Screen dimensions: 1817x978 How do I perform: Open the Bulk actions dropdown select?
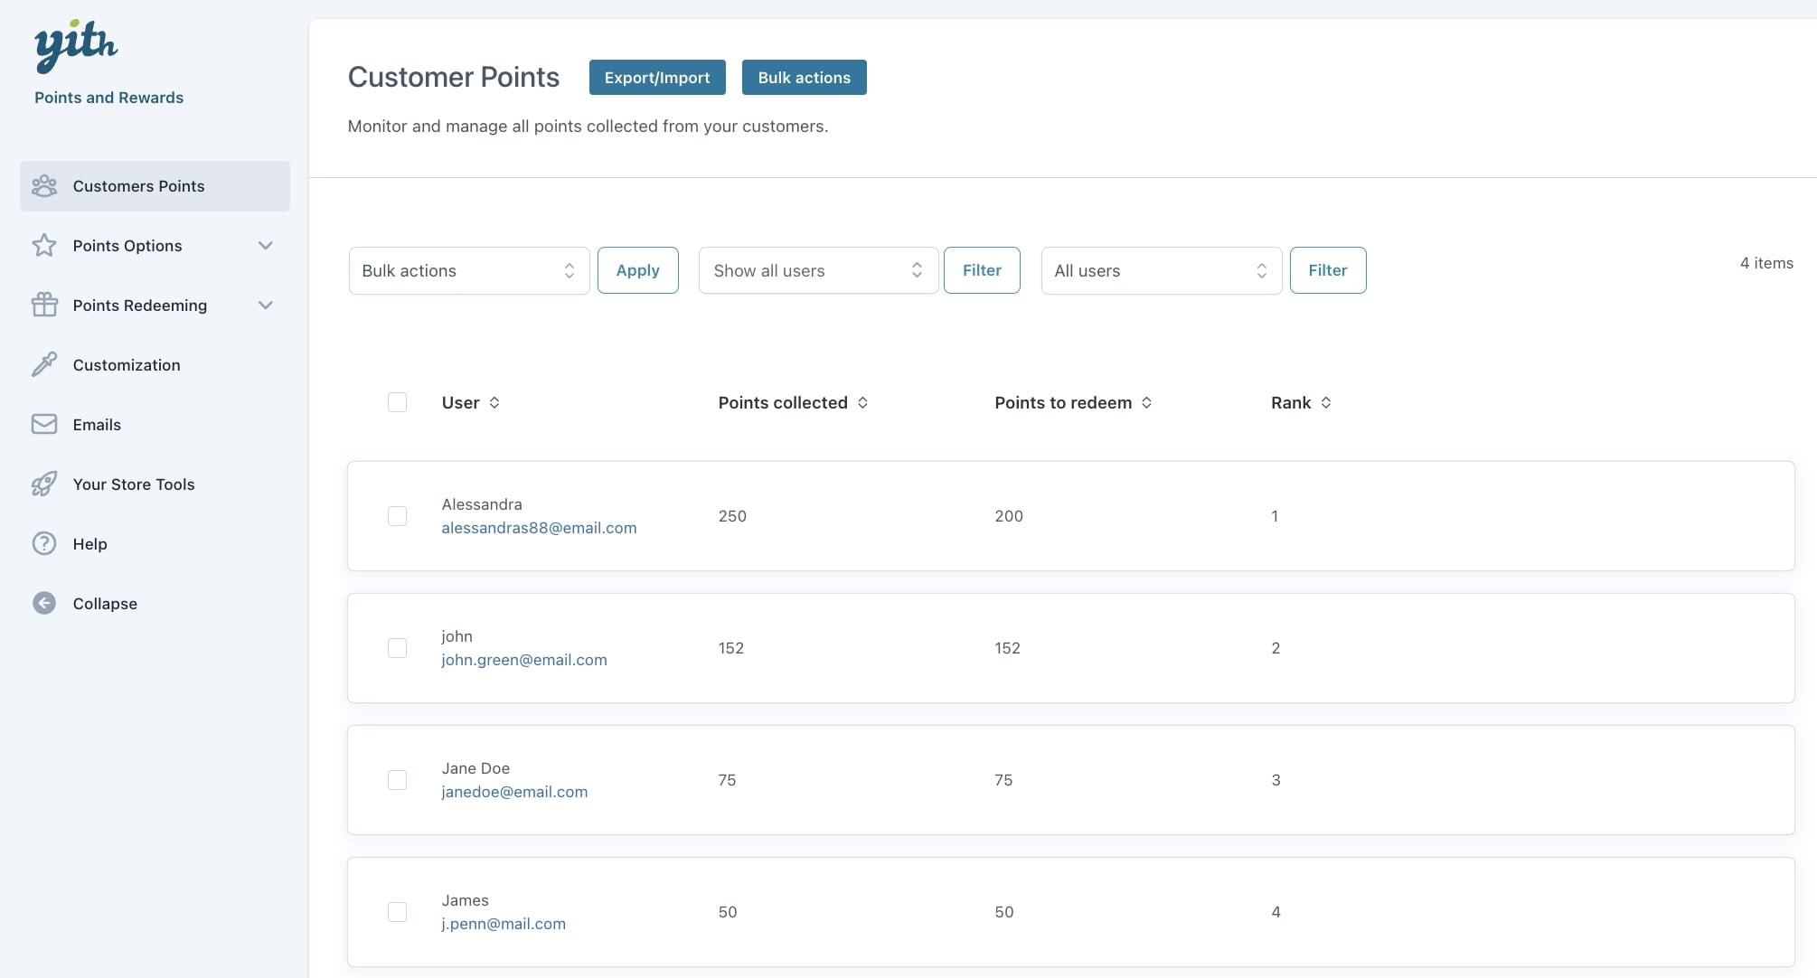[x=468, y=270]
